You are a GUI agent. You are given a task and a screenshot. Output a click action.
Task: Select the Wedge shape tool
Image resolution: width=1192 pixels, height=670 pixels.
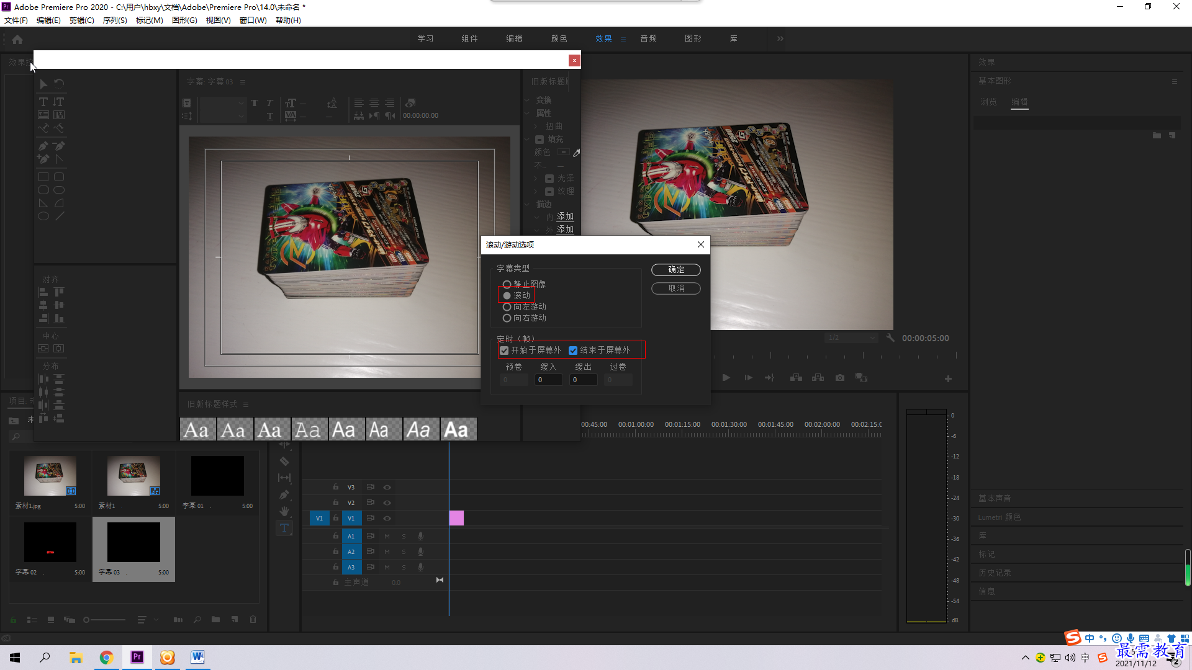(x=43, y=203)
